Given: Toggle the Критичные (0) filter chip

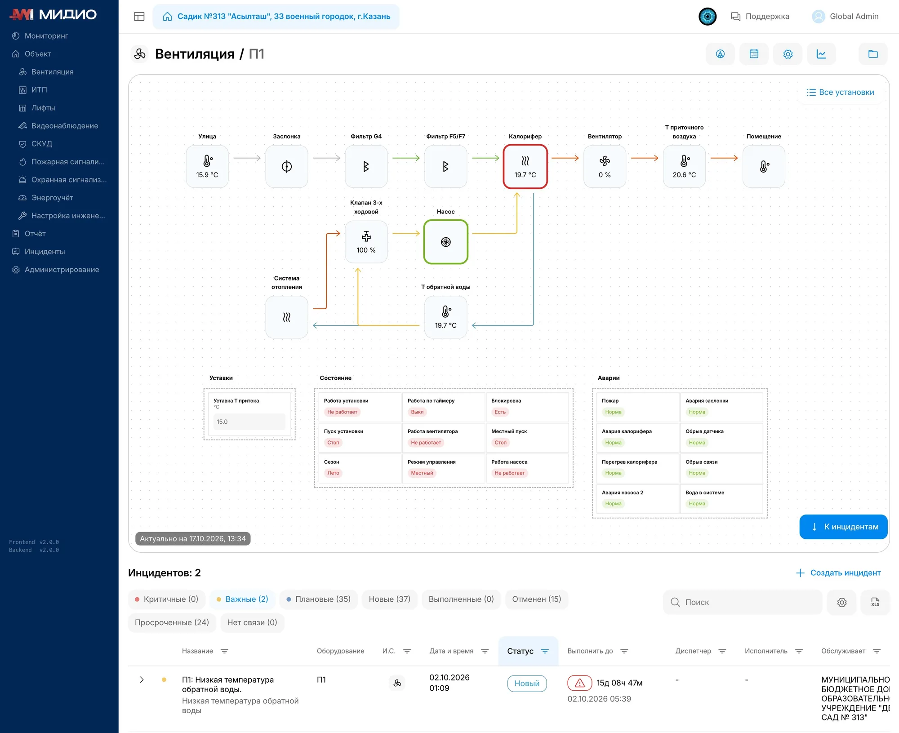Looking at the screenshot, I should click(166, 599).
